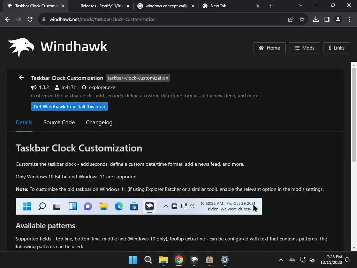This screenshot has height=268, width=357.
Task: Close the Releases Rectify11 tab
Action: pyautogui.click(x=128, y=6)
